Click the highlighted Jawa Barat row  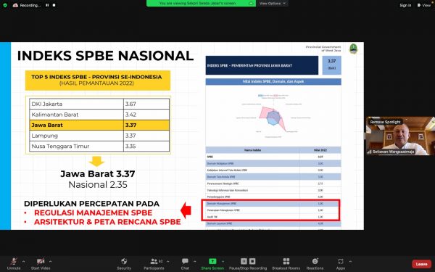click(99, 125)
